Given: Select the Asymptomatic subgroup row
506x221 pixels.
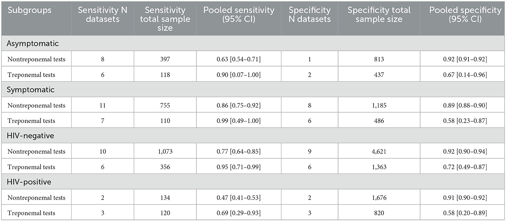Looking at the screenshot, I should point(253,43).
